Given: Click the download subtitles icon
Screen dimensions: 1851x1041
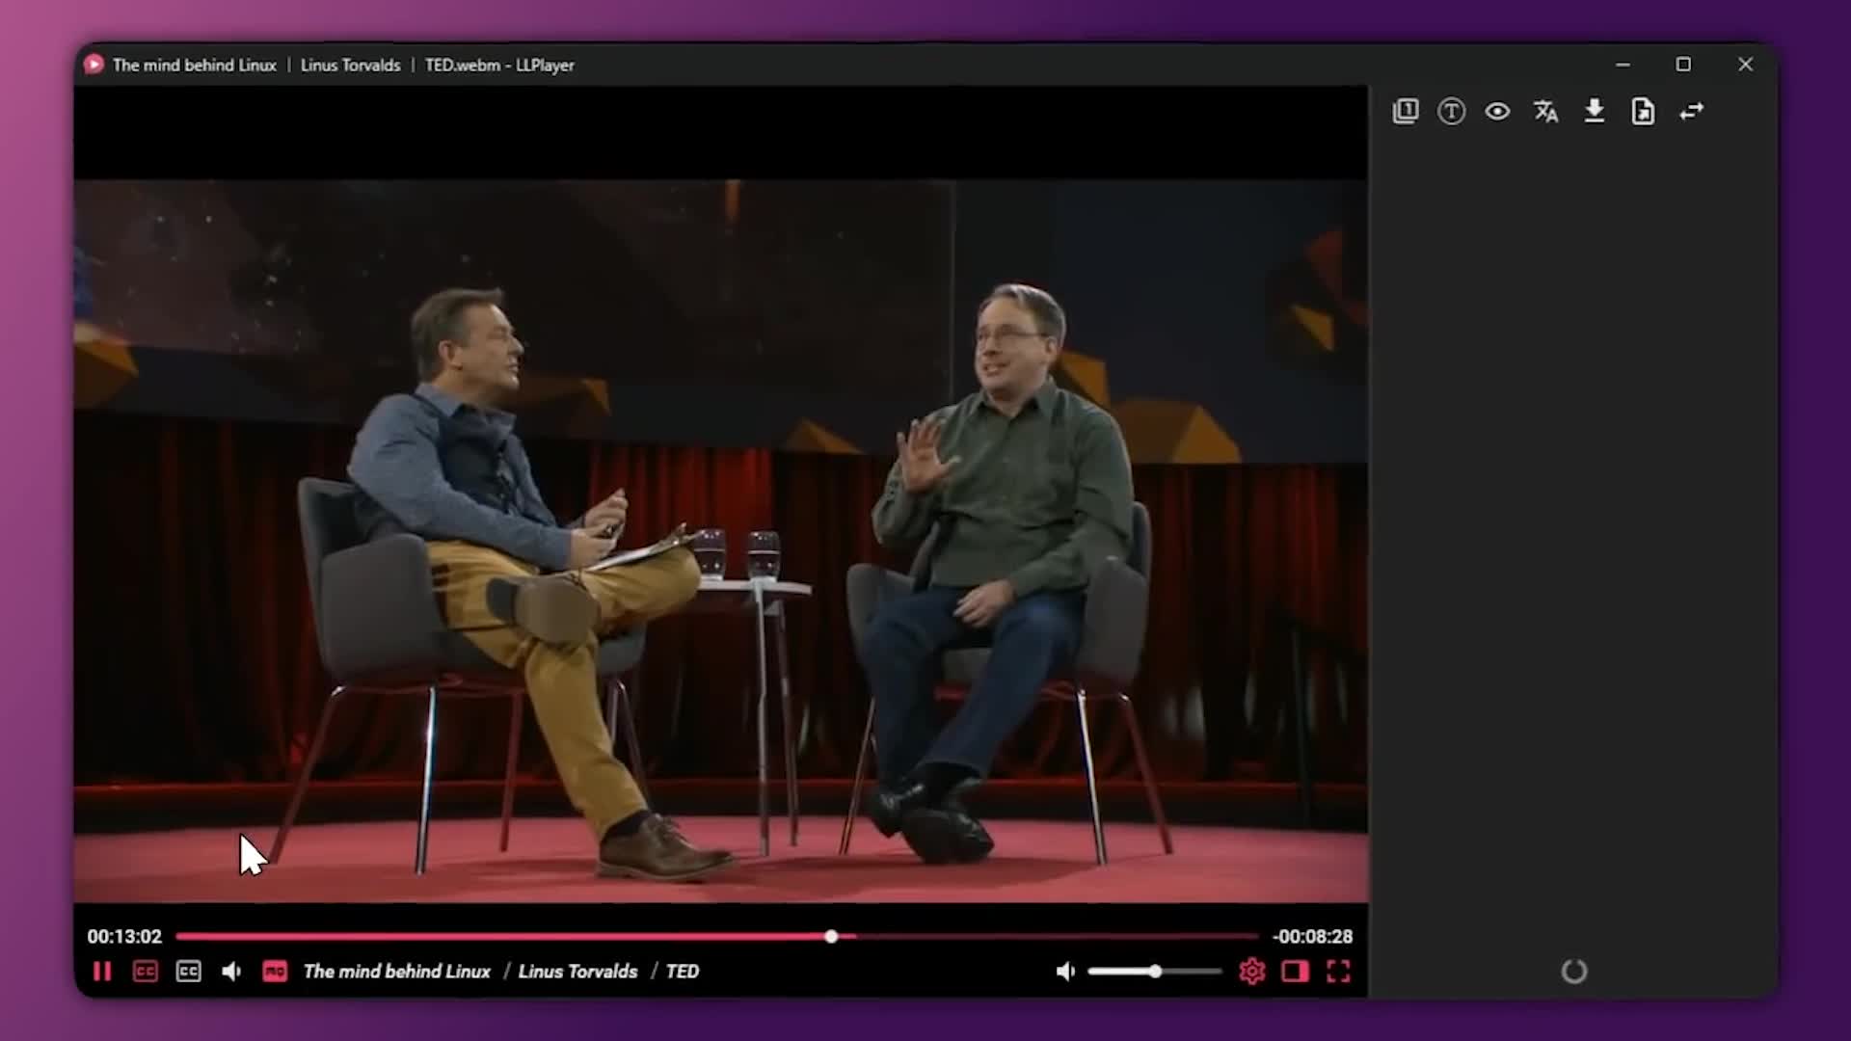Looking at the screenshot, I should 1595,111.
